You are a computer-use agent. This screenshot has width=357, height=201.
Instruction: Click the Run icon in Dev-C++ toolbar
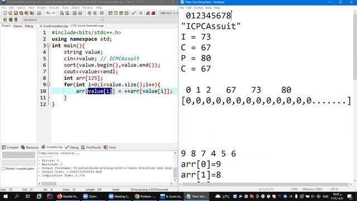click(x=115, y=13)
